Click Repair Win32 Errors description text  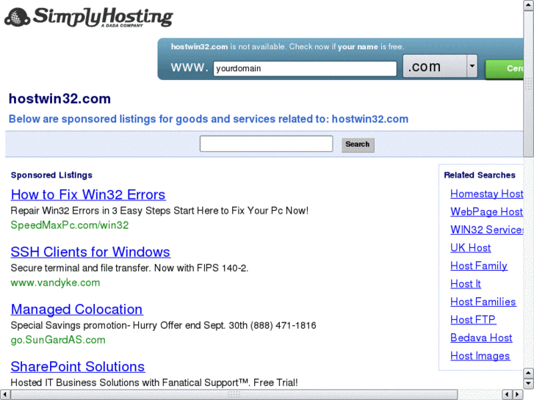point(159,211)
